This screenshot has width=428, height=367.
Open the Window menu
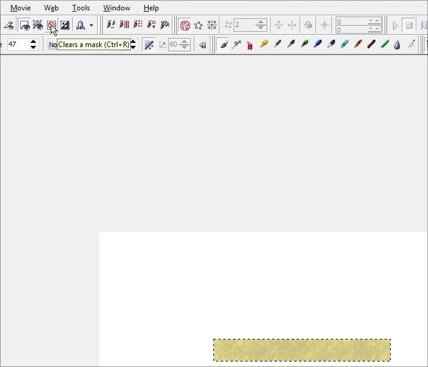pyautogui.click(x=116, y=8)
